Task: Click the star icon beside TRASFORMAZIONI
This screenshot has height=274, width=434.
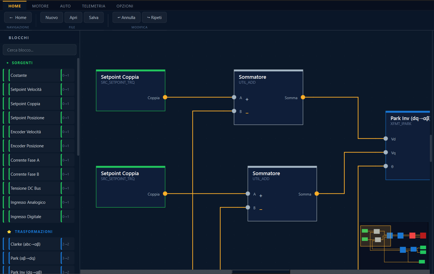Action: point(9,232)
